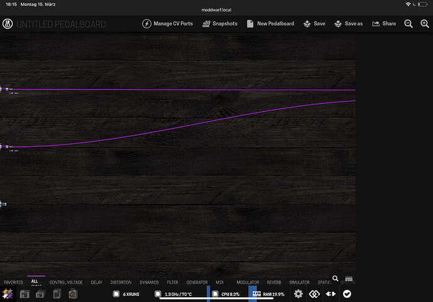This screenshot has width=433, height=302.
Task: Click the MOD logo icon
Action: coord(8,24)
